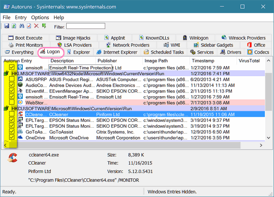This screenshot has height=197, width=274.
Task: Click the EEventM entry icon
Action: click(x=21, y=91)
